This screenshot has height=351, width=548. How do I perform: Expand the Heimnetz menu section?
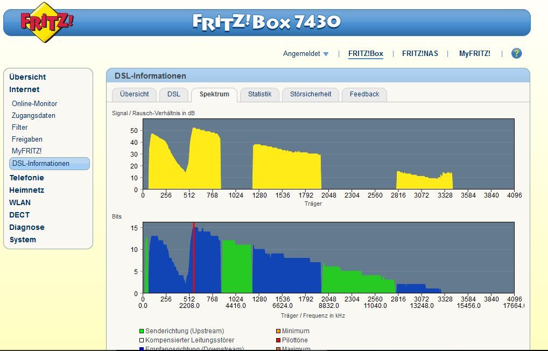coord(26,190)
